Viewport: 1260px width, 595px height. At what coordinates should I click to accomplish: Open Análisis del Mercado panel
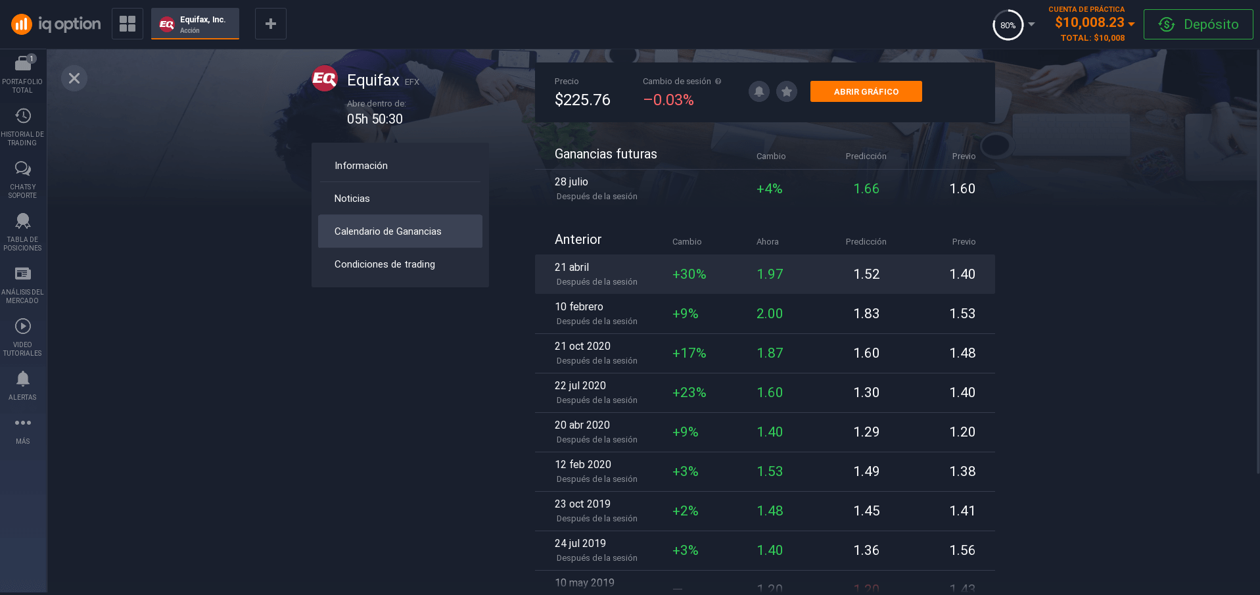point(22,285)
